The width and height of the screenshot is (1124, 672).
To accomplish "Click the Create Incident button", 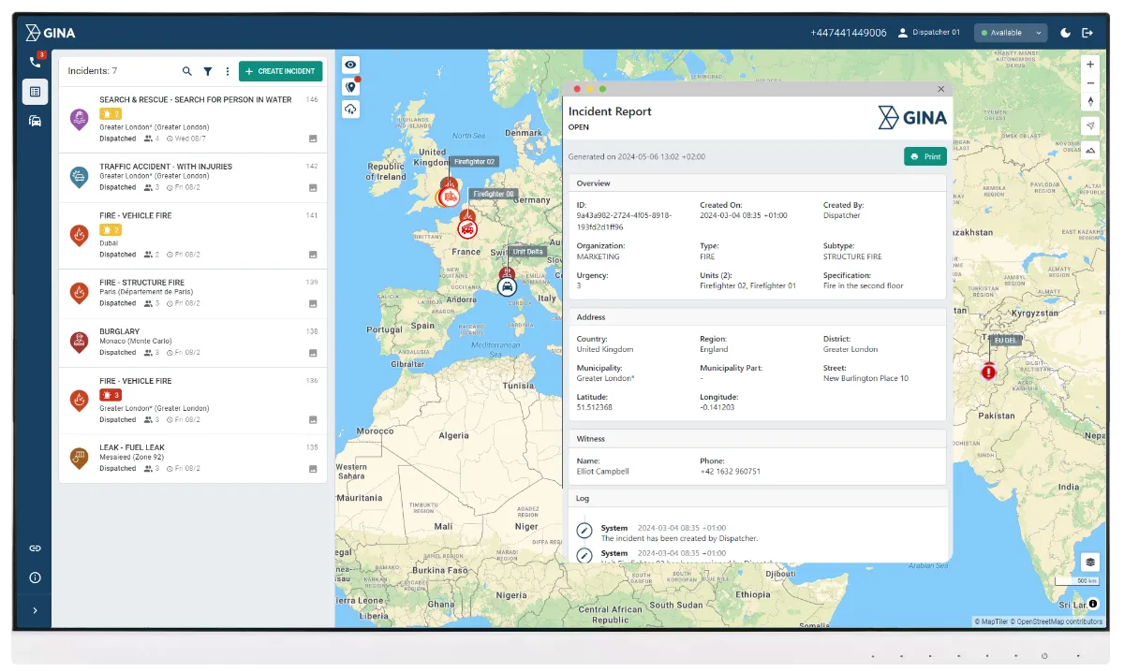I will 280,71.
